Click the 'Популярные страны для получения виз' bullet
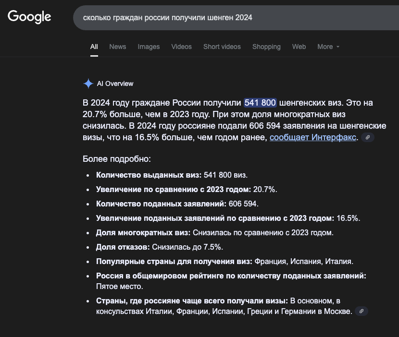 [x=224, y=261]
